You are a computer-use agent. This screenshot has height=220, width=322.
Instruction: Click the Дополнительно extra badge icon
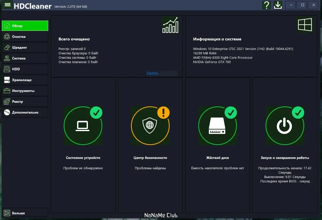tap(7, 112)
